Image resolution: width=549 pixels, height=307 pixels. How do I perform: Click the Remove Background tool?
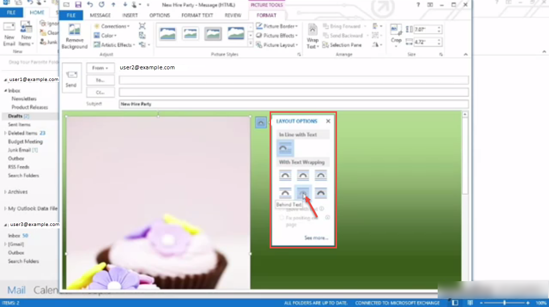tap(74, 37)
